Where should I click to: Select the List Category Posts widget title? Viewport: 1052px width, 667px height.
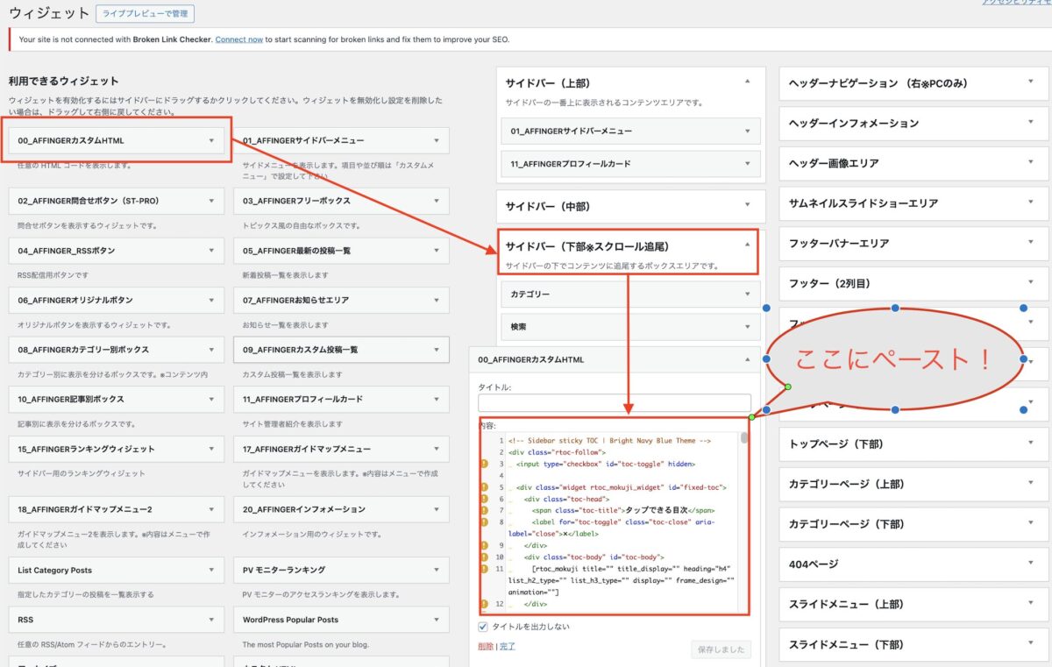pos(54,571)
